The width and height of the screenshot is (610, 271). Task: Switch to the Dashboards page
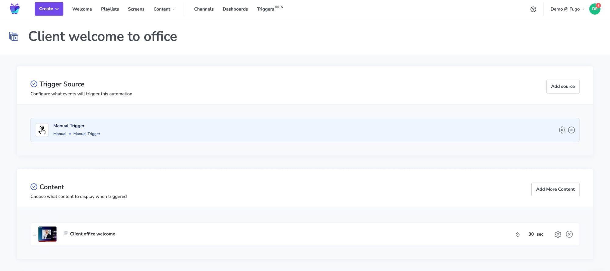pyautogui.click(x=235, y=9)
